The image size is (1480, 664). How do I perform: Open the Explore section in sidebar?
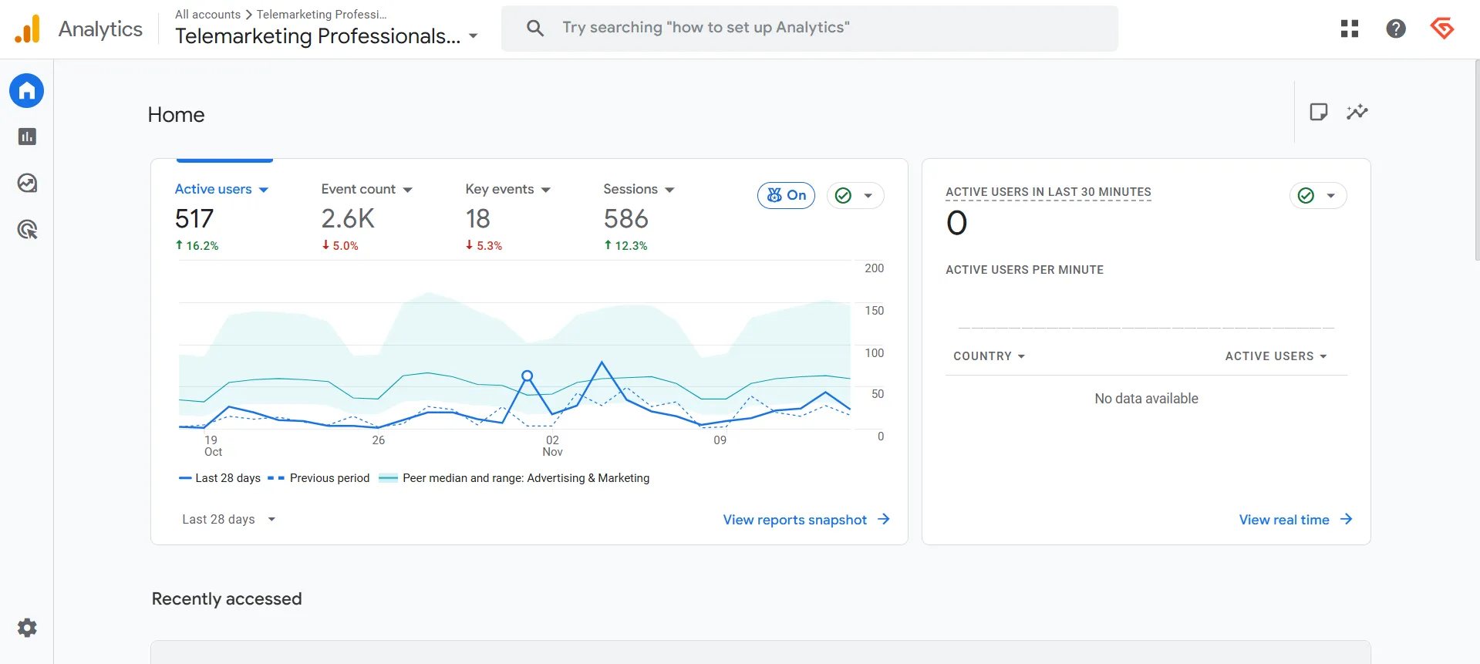(27, 183)
